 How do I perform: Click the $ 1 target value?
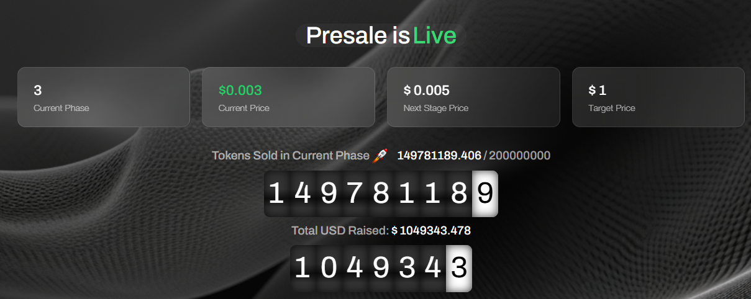tap(597, 90)
